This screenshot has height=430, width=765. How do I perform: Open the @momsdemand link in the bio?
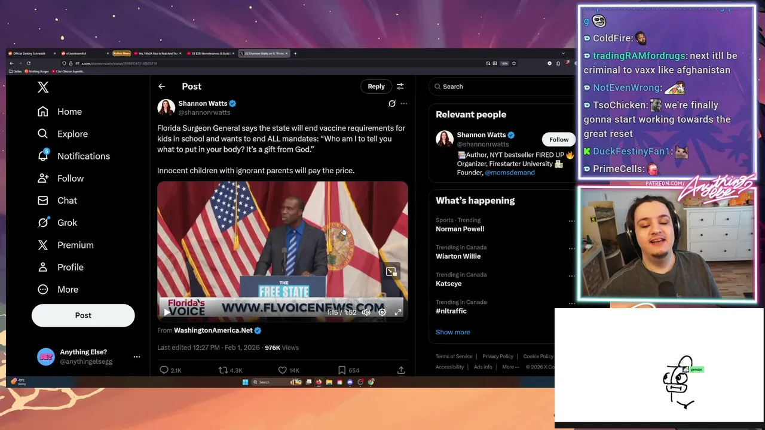pyautogui.click(x=510, y=173)
